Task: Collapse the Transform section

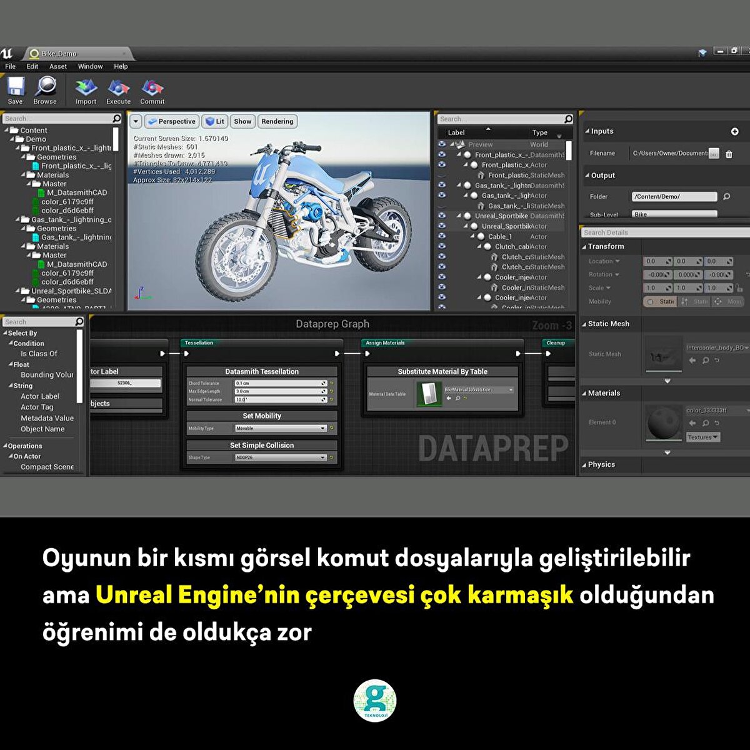Action: click(586, 246)
